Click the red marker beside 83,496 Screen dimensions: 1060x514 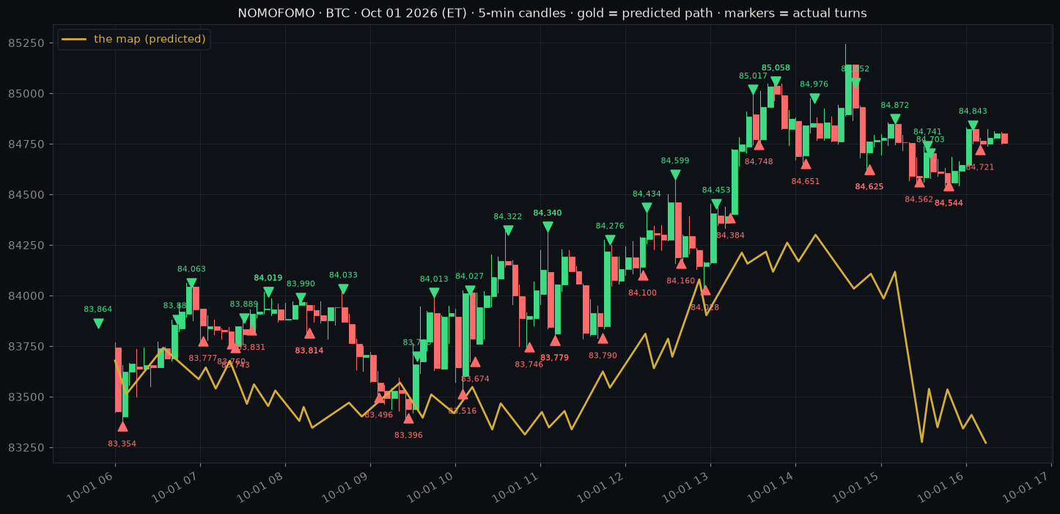pyautogui.click(x=379, y=398)
